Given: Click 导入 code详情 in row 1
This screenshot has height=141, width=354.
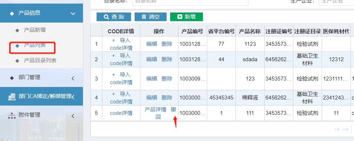Looking at the screenshot, I should [121, 44].
